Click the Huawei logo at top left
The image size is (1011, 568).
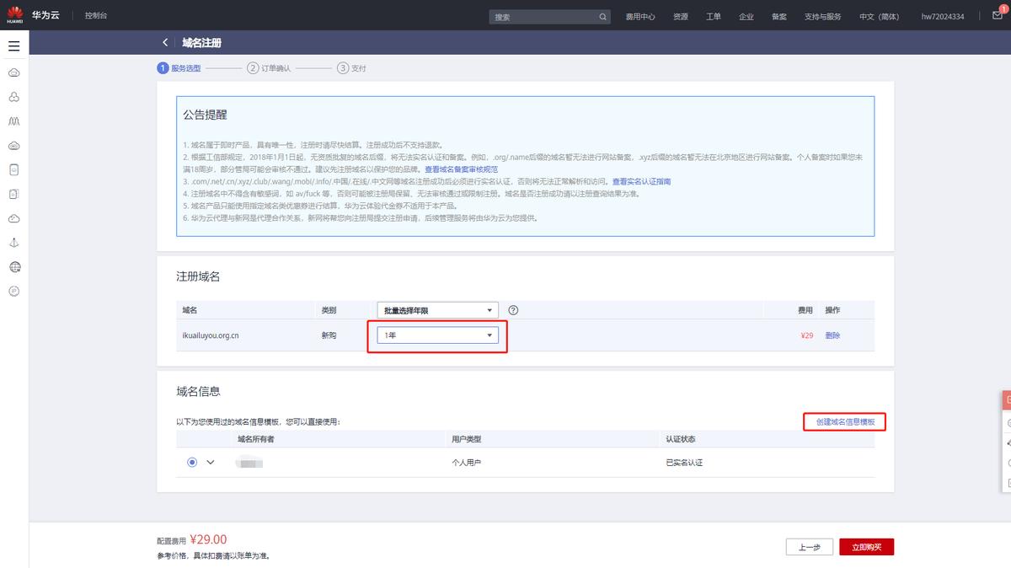point(15,16)
